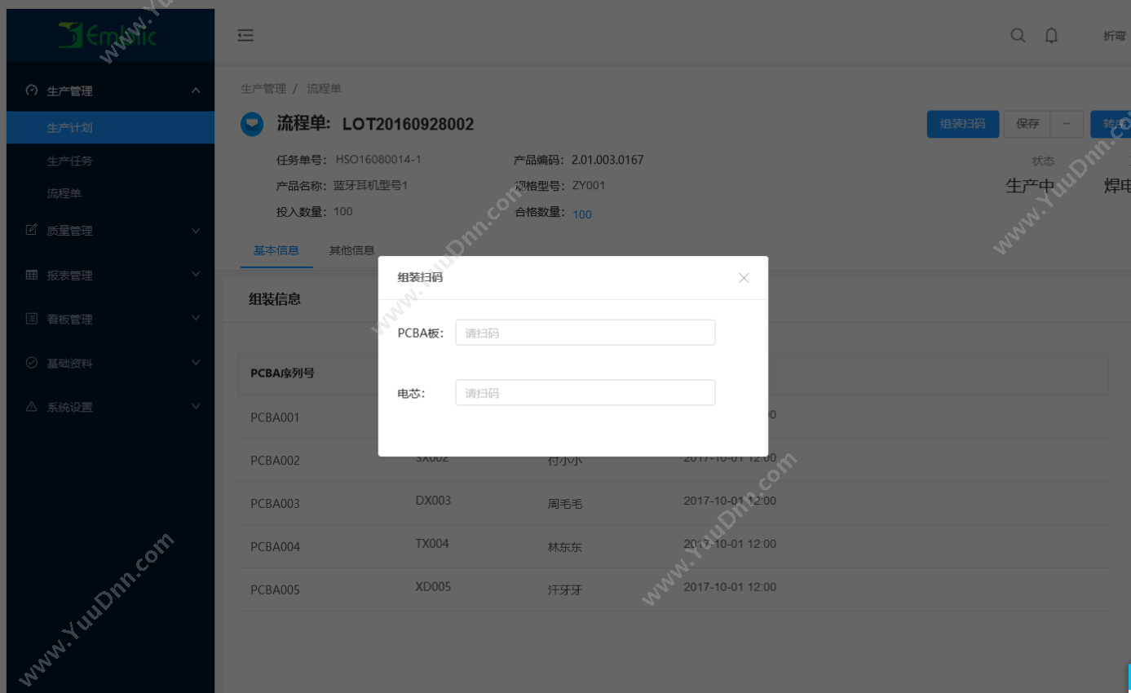Viewport: 1131px width, 693px height.
Task: Click the 生产管理 dashboard icon
Action: coord(32,90)
